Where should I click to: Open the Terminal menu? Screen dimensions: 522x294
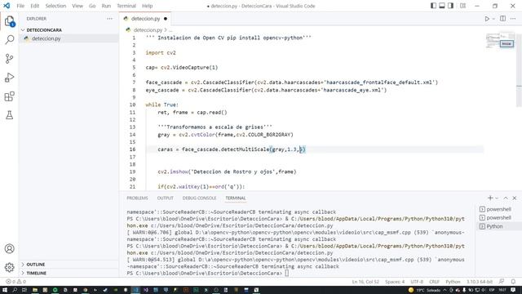126,6
